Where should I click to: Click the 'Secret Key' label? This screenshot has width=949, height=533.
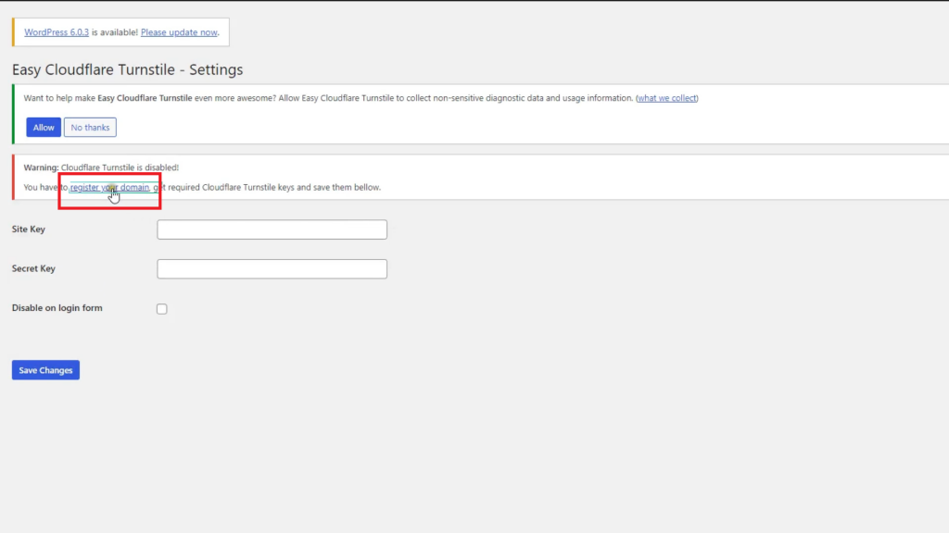click(33, 268)
